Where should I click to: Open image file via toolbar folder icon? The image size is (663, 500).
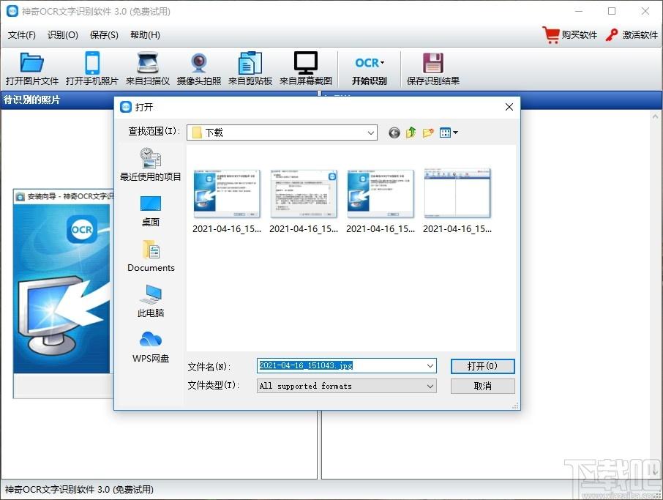coord(31,69)
